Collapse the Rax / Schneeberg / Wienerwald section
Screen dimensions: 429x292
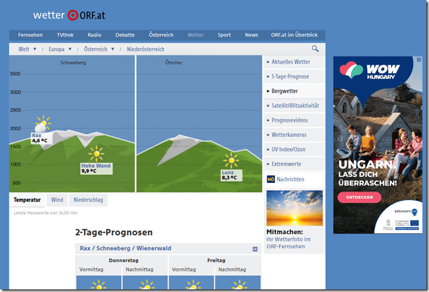pyautogui.click(x=254, y=249)
